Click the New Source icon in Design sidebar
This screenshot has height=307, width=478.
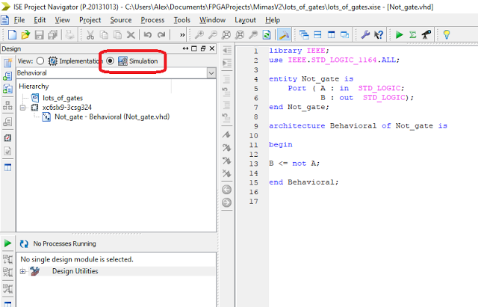(x=7, y=63)
